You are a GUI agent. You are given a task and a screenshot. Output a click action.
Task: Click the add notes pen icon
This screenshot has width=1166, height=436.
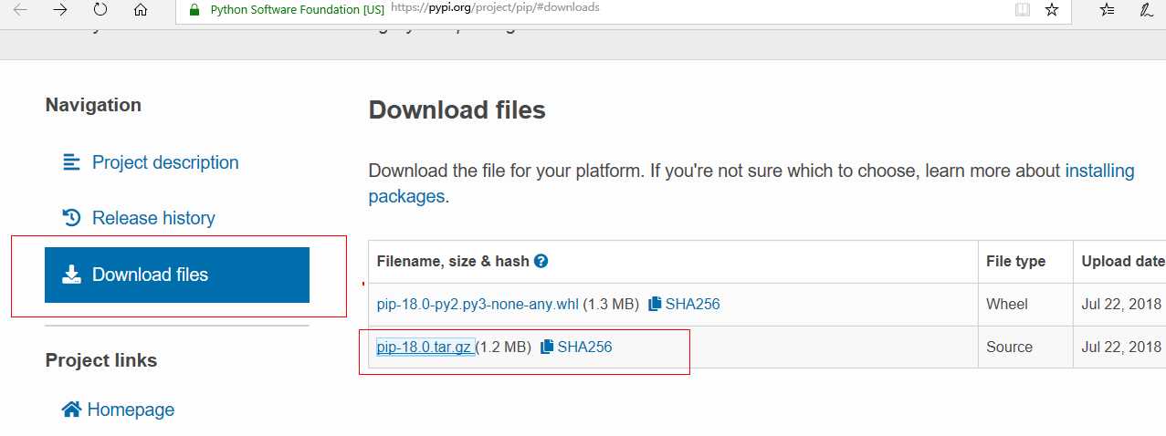(x=1147, y=10)
